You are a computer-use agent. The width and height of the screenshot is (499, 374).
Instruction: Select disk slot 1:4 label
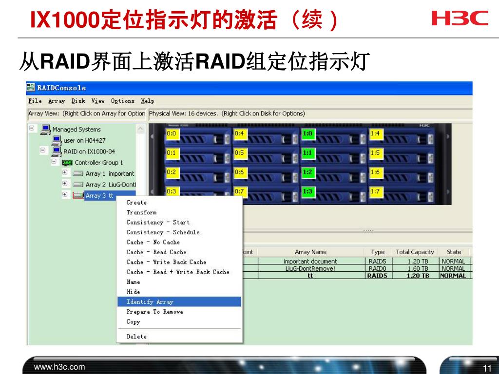(x=376, y=133)
